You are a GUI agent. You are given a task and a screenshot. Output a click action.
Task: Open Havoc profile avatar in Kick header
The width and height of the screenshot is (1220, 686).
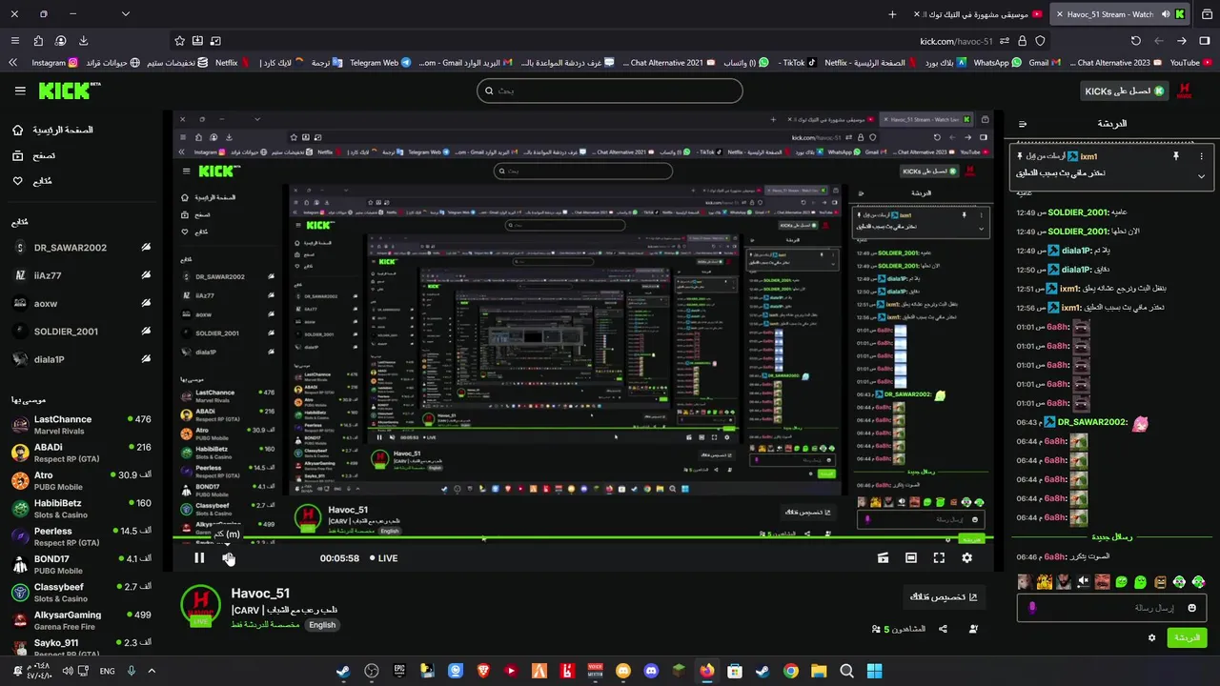[1185, 91]
